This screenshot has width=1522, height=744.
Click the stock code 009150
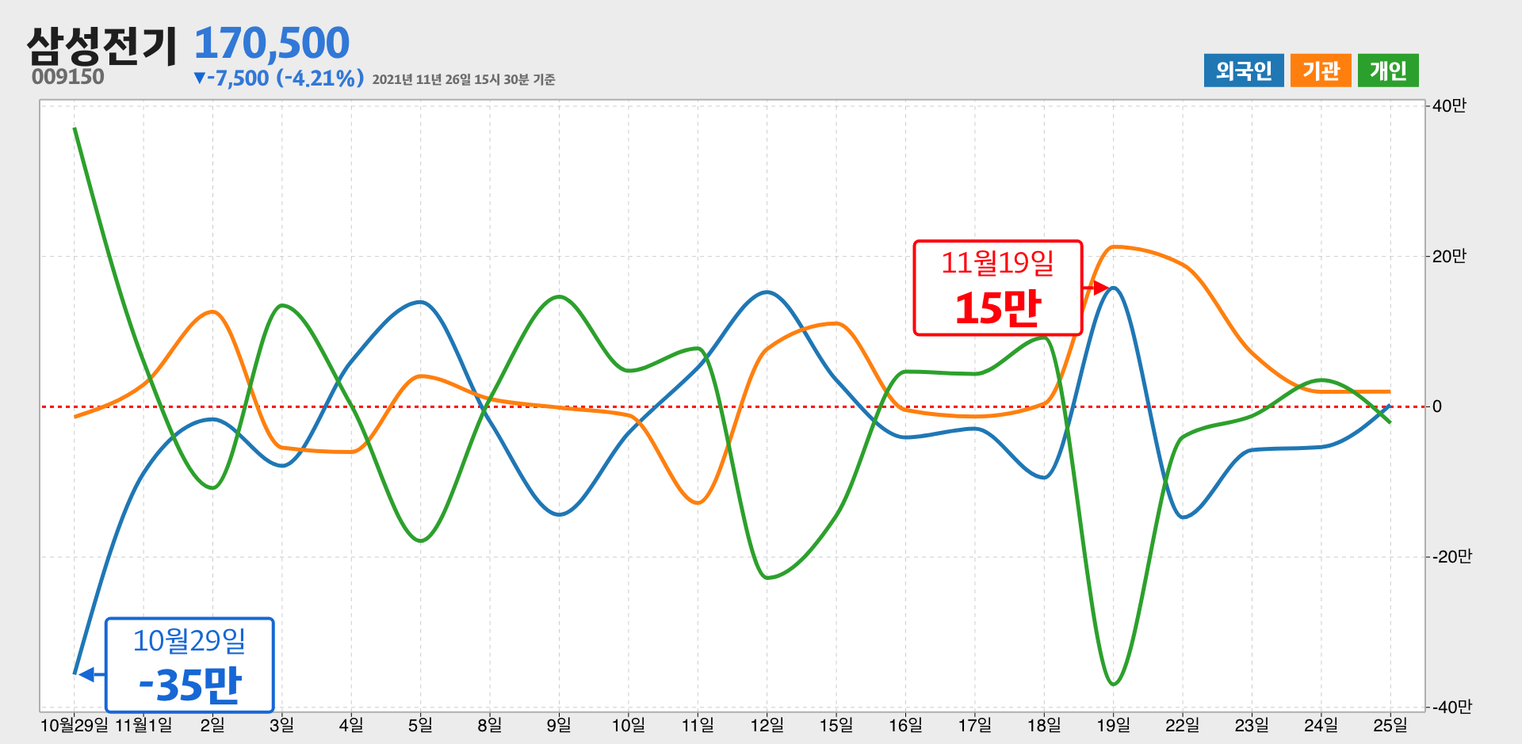tap(68, 77)
